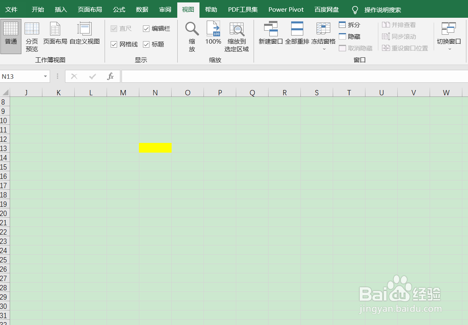Screen dimensions: 468x325
Task: Click the formula bar cancel X icon
Action: coord(74,76)
